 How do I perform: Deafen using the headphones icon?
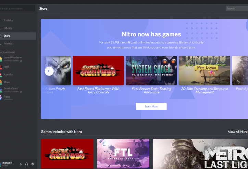(x=27, y=164)
